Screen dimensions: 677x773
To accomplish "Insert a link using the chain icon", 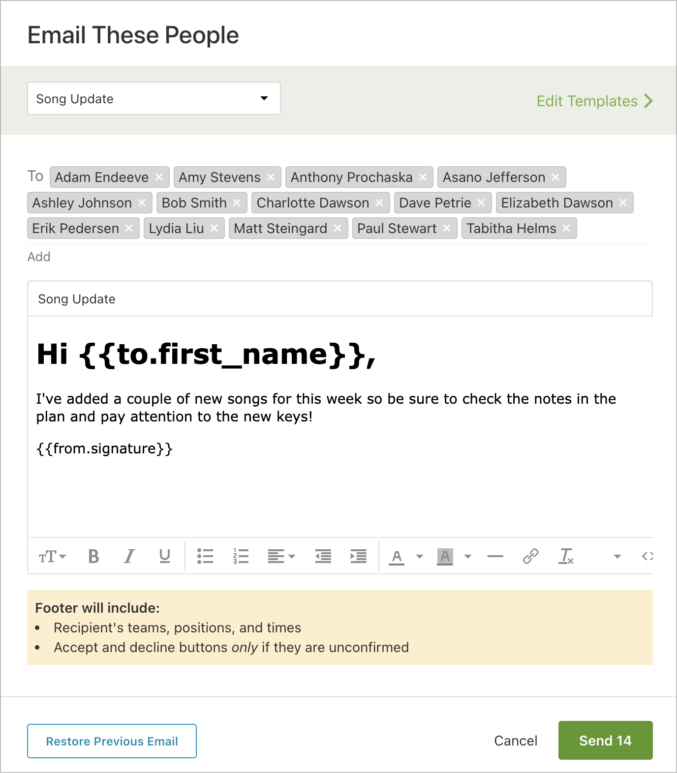I will [x=530, y=557].
